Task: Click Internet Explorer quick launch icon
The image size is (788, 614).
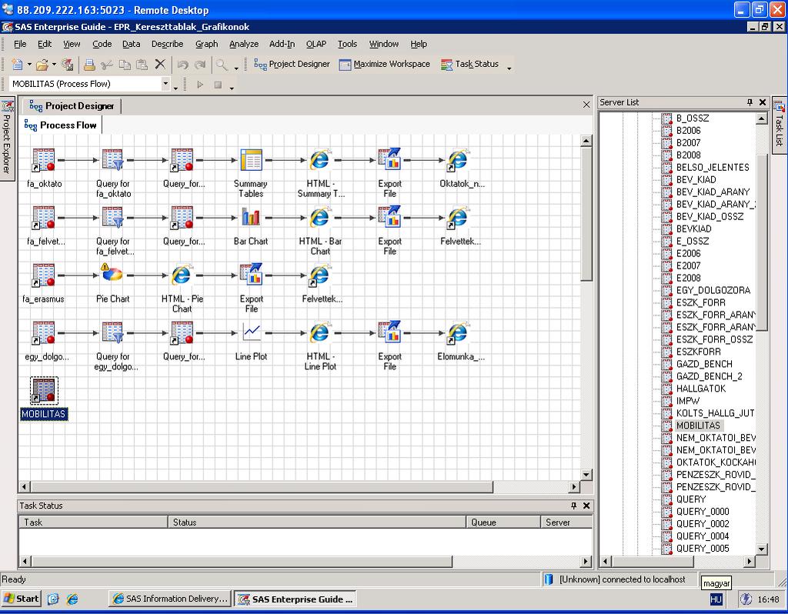Action: [x=72, y=599]
